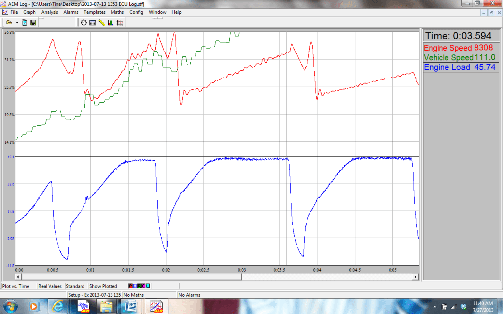
Task: Click the No Maths status cell
Action: point(149,295)
